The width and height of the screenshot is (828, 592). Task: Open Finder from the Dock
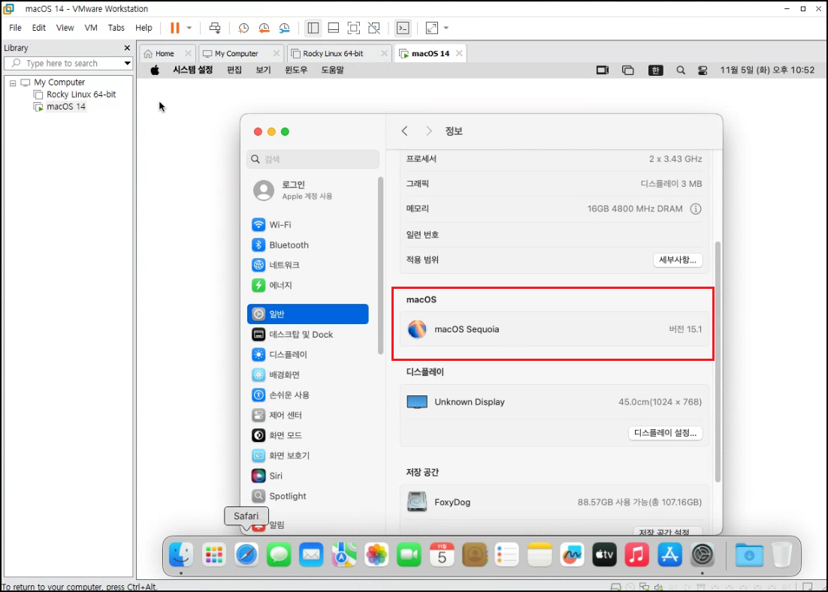click(181, 554)
